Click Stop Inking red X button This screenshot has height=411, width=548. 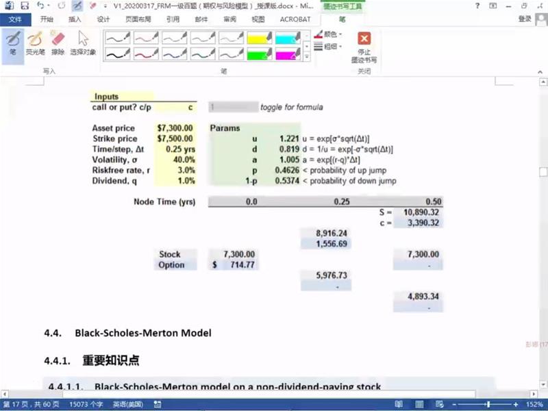point(364,45)
